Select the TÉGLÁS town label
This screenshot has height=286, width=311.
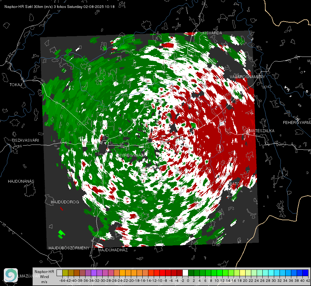(107, 238)
